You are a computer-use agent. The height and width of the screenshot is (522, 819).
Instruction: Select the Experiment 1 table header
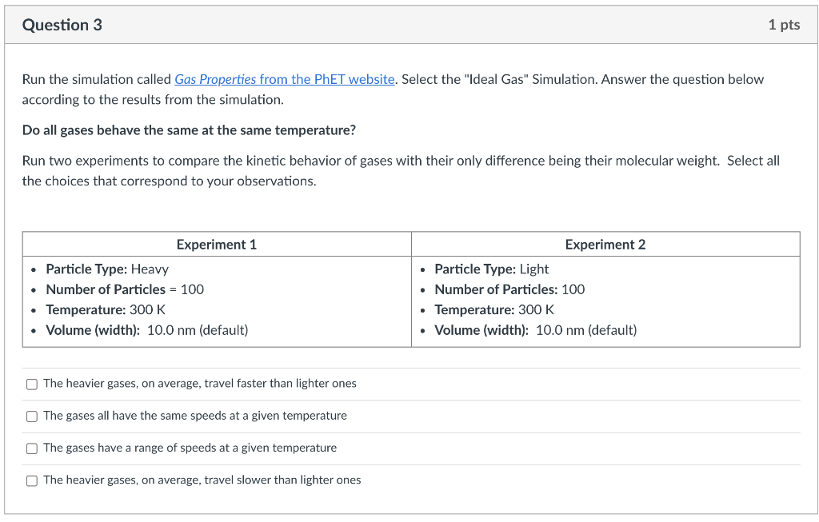[x=216, y=244]
